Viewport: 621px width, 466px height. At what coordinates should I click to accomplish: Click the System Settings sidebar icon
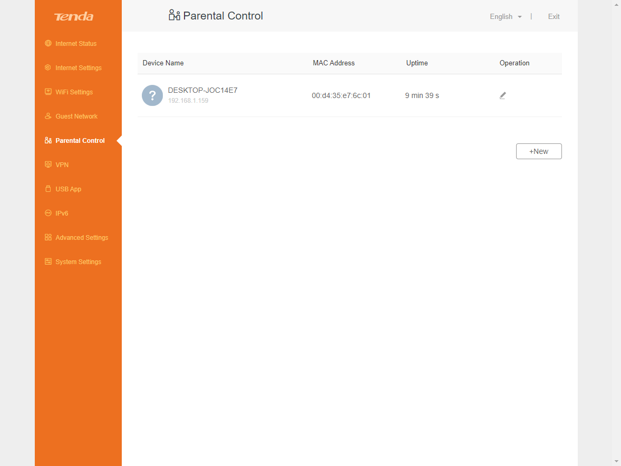48,261
